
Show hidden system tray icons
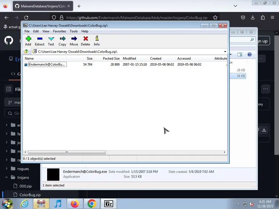(238, 204)
